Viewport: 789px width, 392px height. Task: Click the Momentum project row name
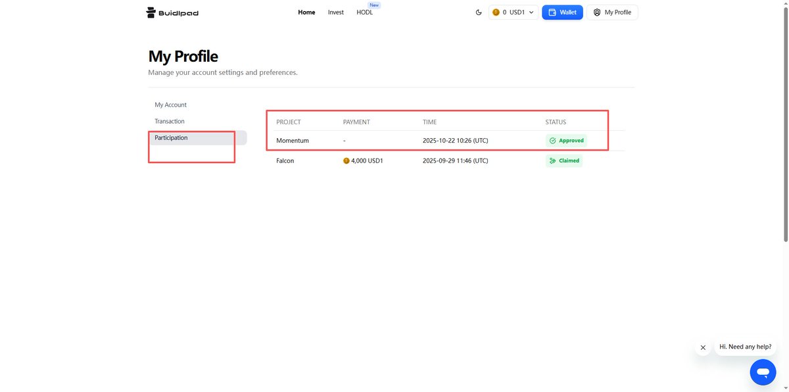[x=293, y=141]
